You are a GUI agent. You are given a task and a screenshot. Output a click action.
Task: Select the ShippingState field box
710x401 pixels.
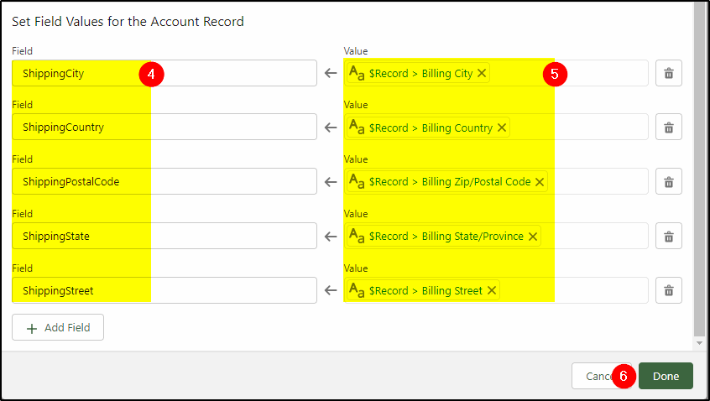pos(164,236)
